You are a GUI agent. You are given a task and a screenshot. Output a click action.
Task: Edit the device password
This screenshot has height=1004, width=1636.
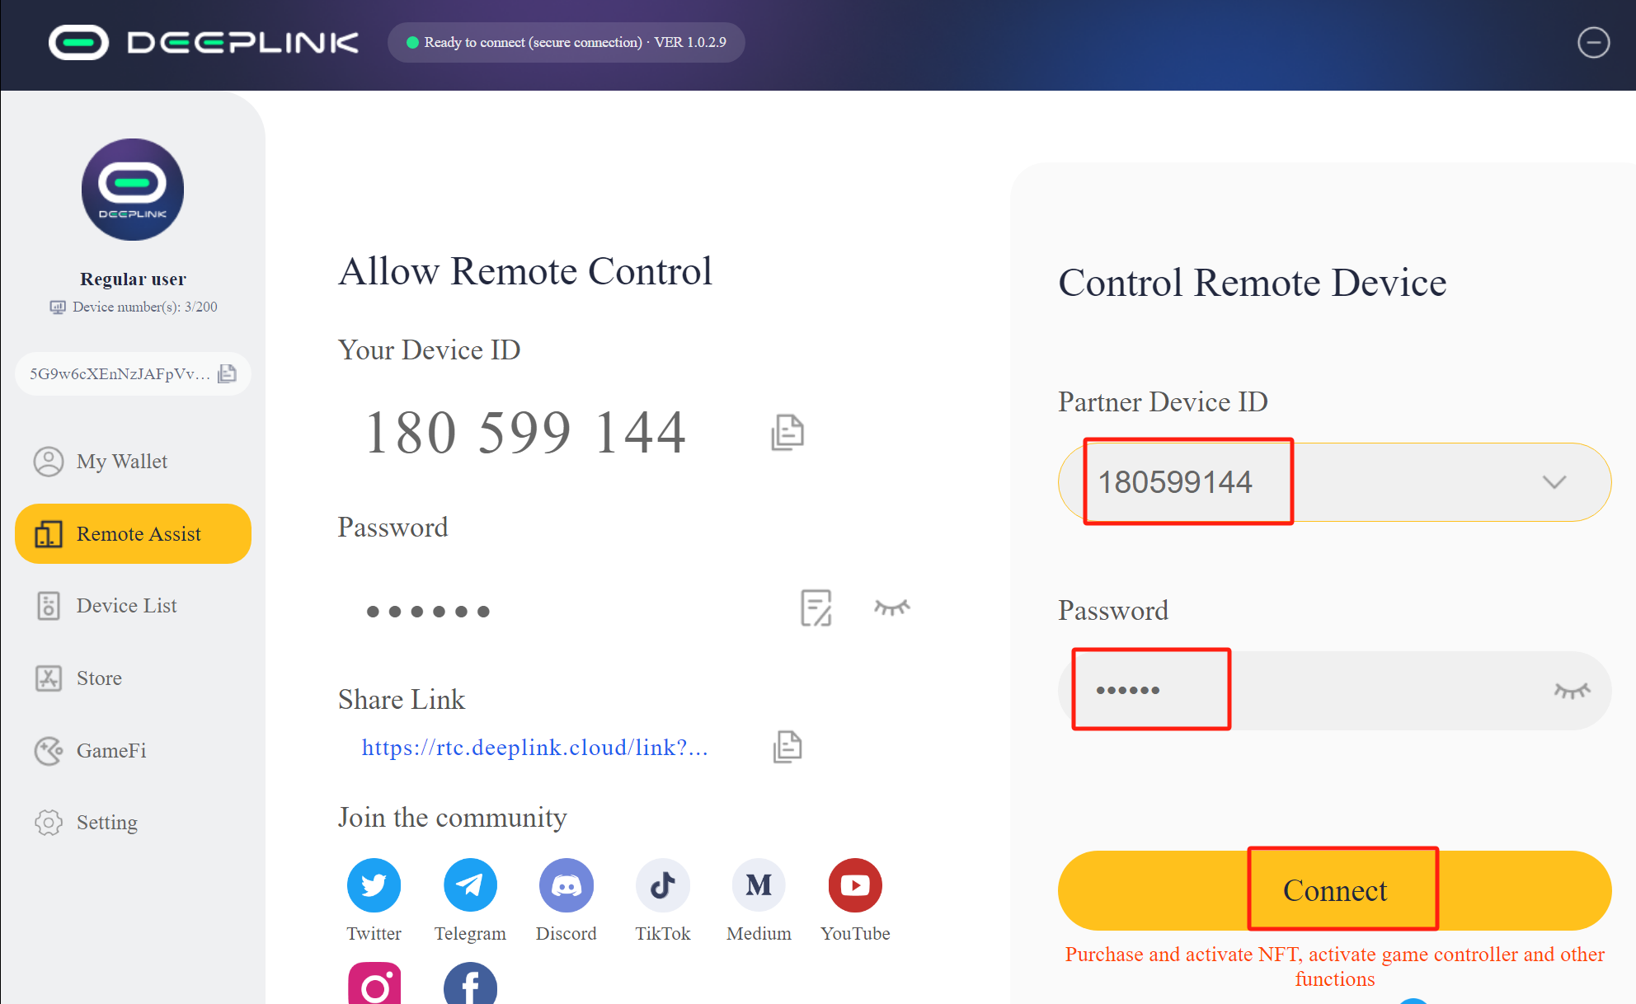816,608
